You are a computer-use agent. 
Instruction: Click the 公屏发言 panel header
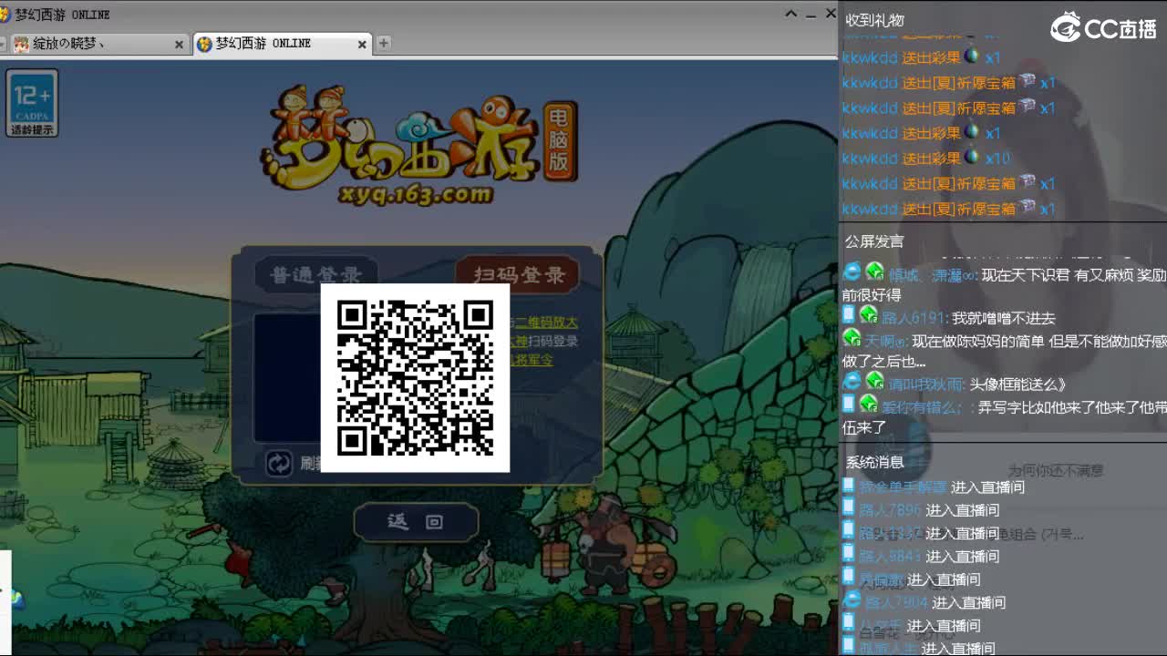click(874, 241)
